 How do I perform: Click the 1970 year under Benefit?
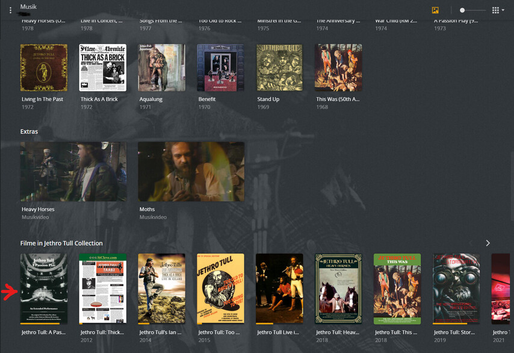(x=204, y=107)
